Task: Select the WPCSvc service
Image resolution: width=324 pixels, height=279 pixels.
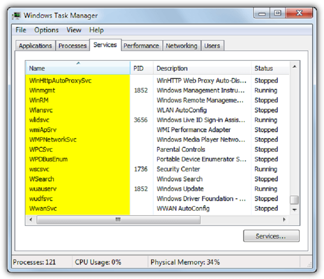Action: (x=157, y=150)
